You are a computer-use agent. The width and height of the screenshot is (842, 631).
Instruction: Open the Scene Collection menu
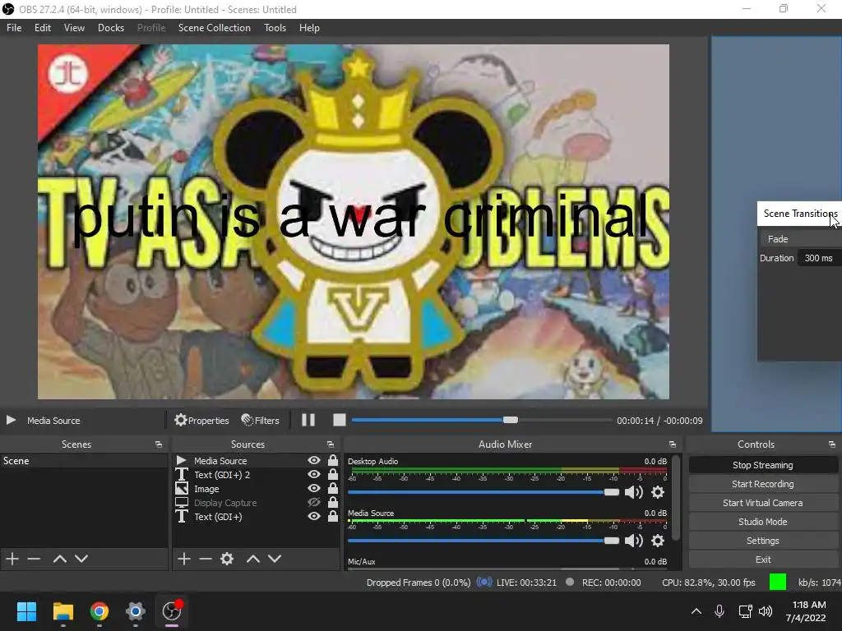pyautogui.click(x=215, y=28)
